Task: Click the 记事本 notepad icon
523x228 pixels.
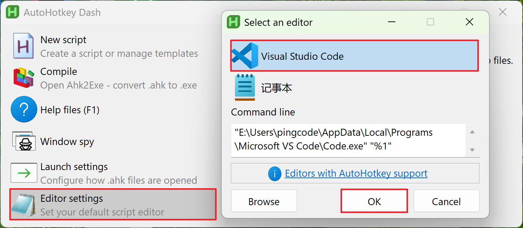Action: click(245, 87)
